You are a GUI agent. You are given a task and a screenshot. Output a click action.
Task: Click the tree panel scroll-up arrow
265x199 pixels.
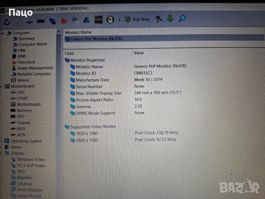click(59, 32)
